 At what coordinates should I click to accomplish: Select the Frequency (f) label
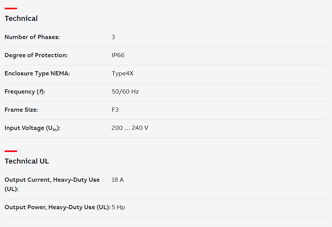(25, 92)
